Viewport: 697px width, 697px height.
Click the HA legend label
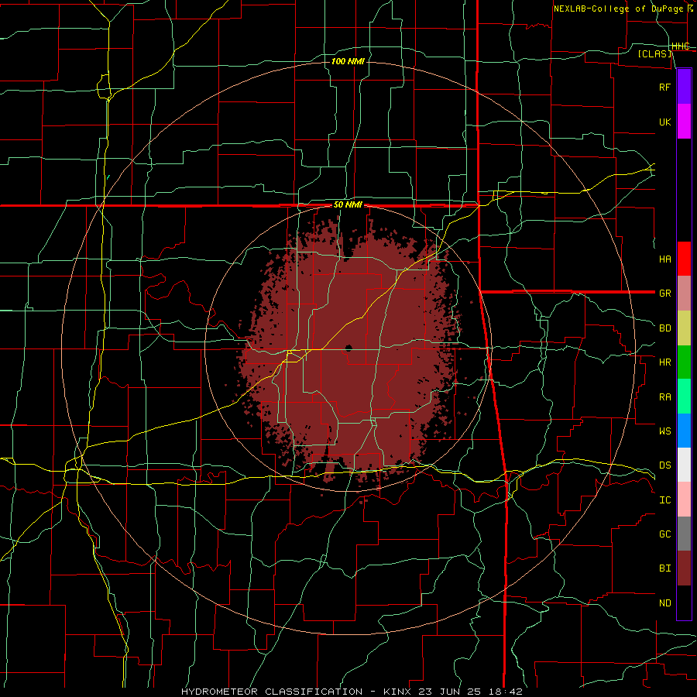point(664,259)
